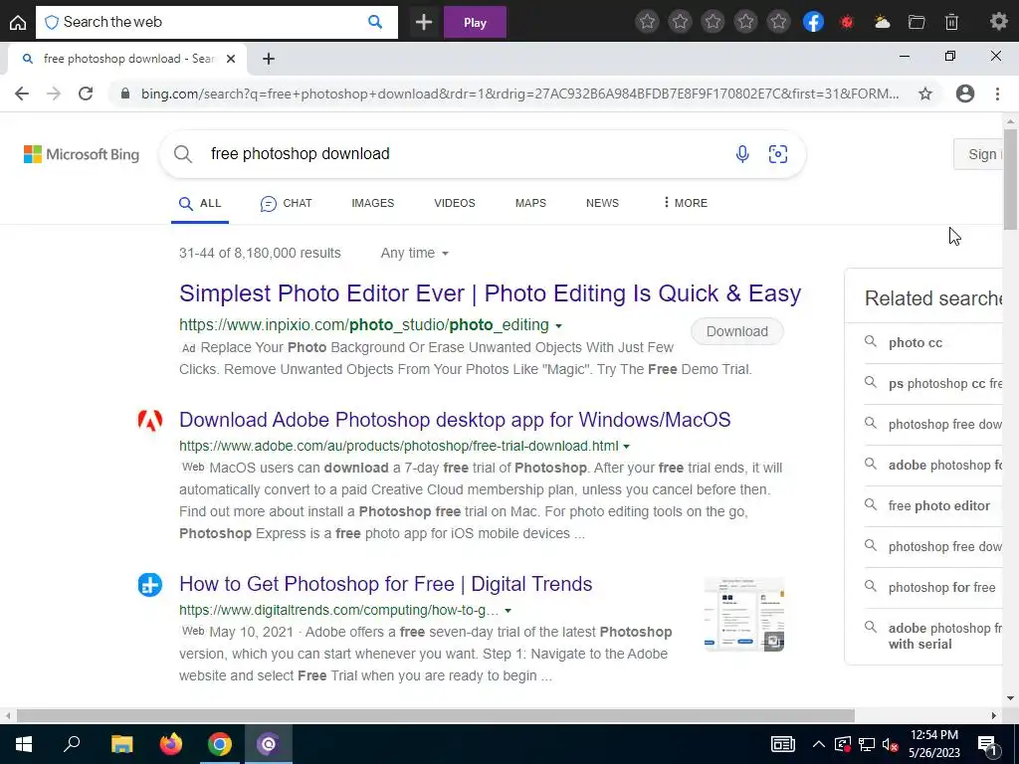Open the MORE menu in search tabs
This screenshot has width=1019, height=764.
pos(685,203)
